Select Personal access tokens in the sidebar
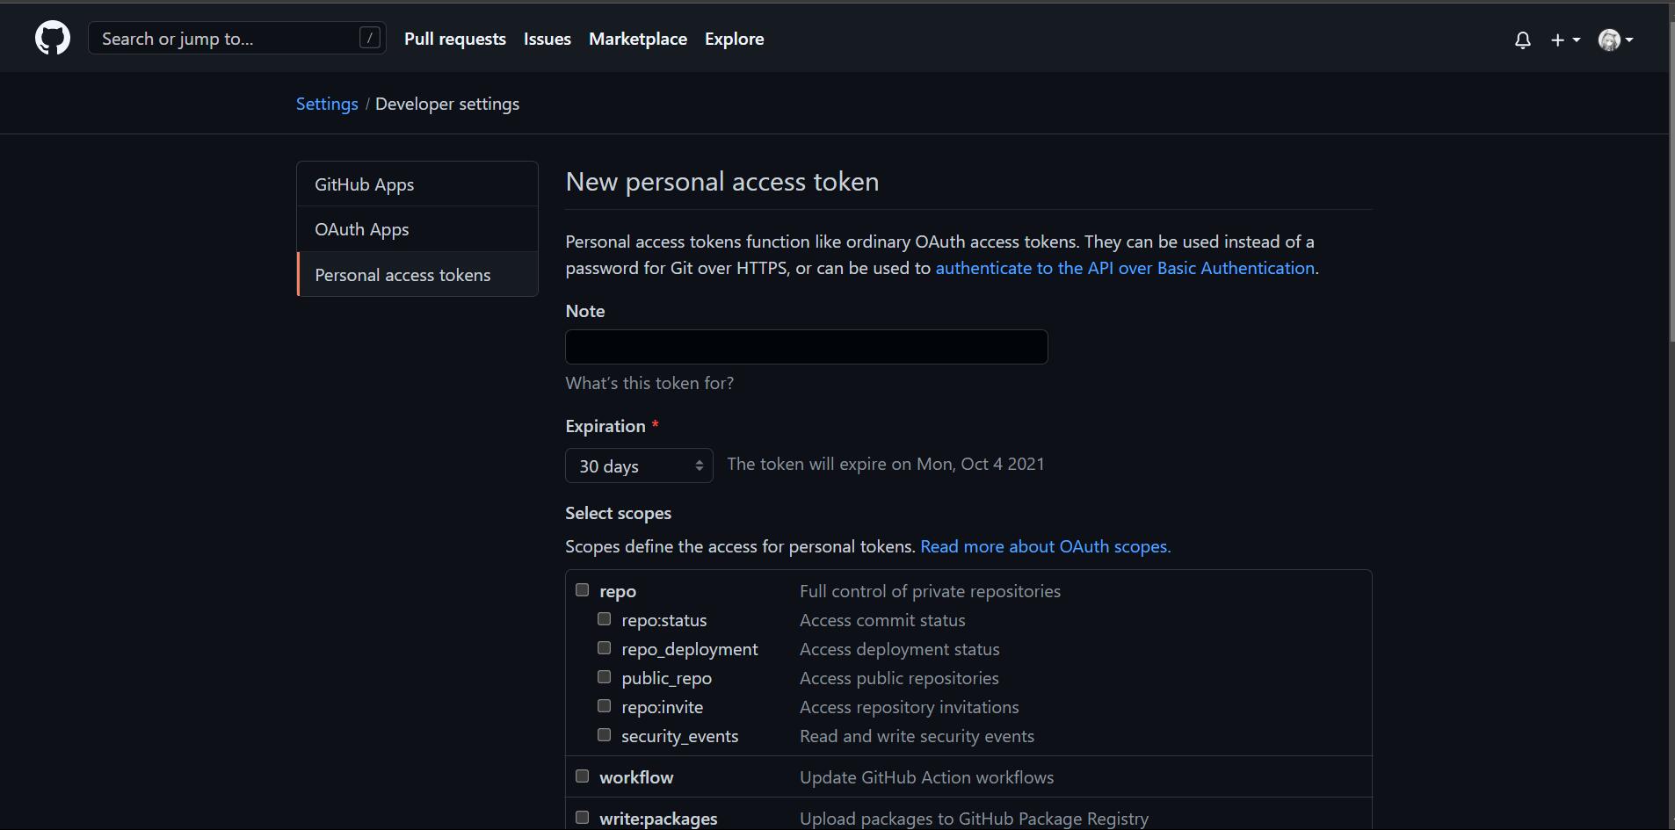The image size is (1675, 830). [417, 275]
